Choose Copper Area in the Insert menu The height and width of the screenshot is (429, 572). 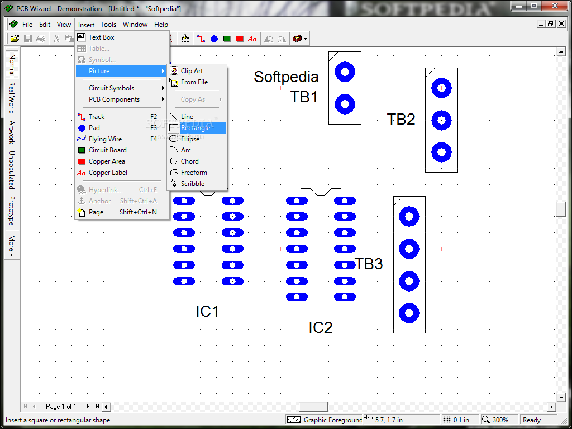(122, 161)
